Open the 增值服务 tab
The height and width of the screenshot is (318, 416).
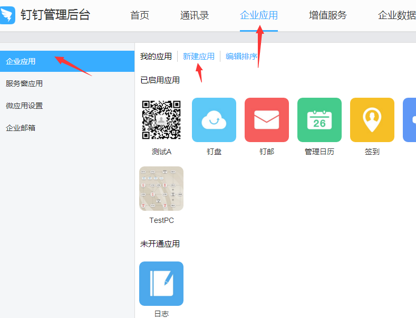327,15
